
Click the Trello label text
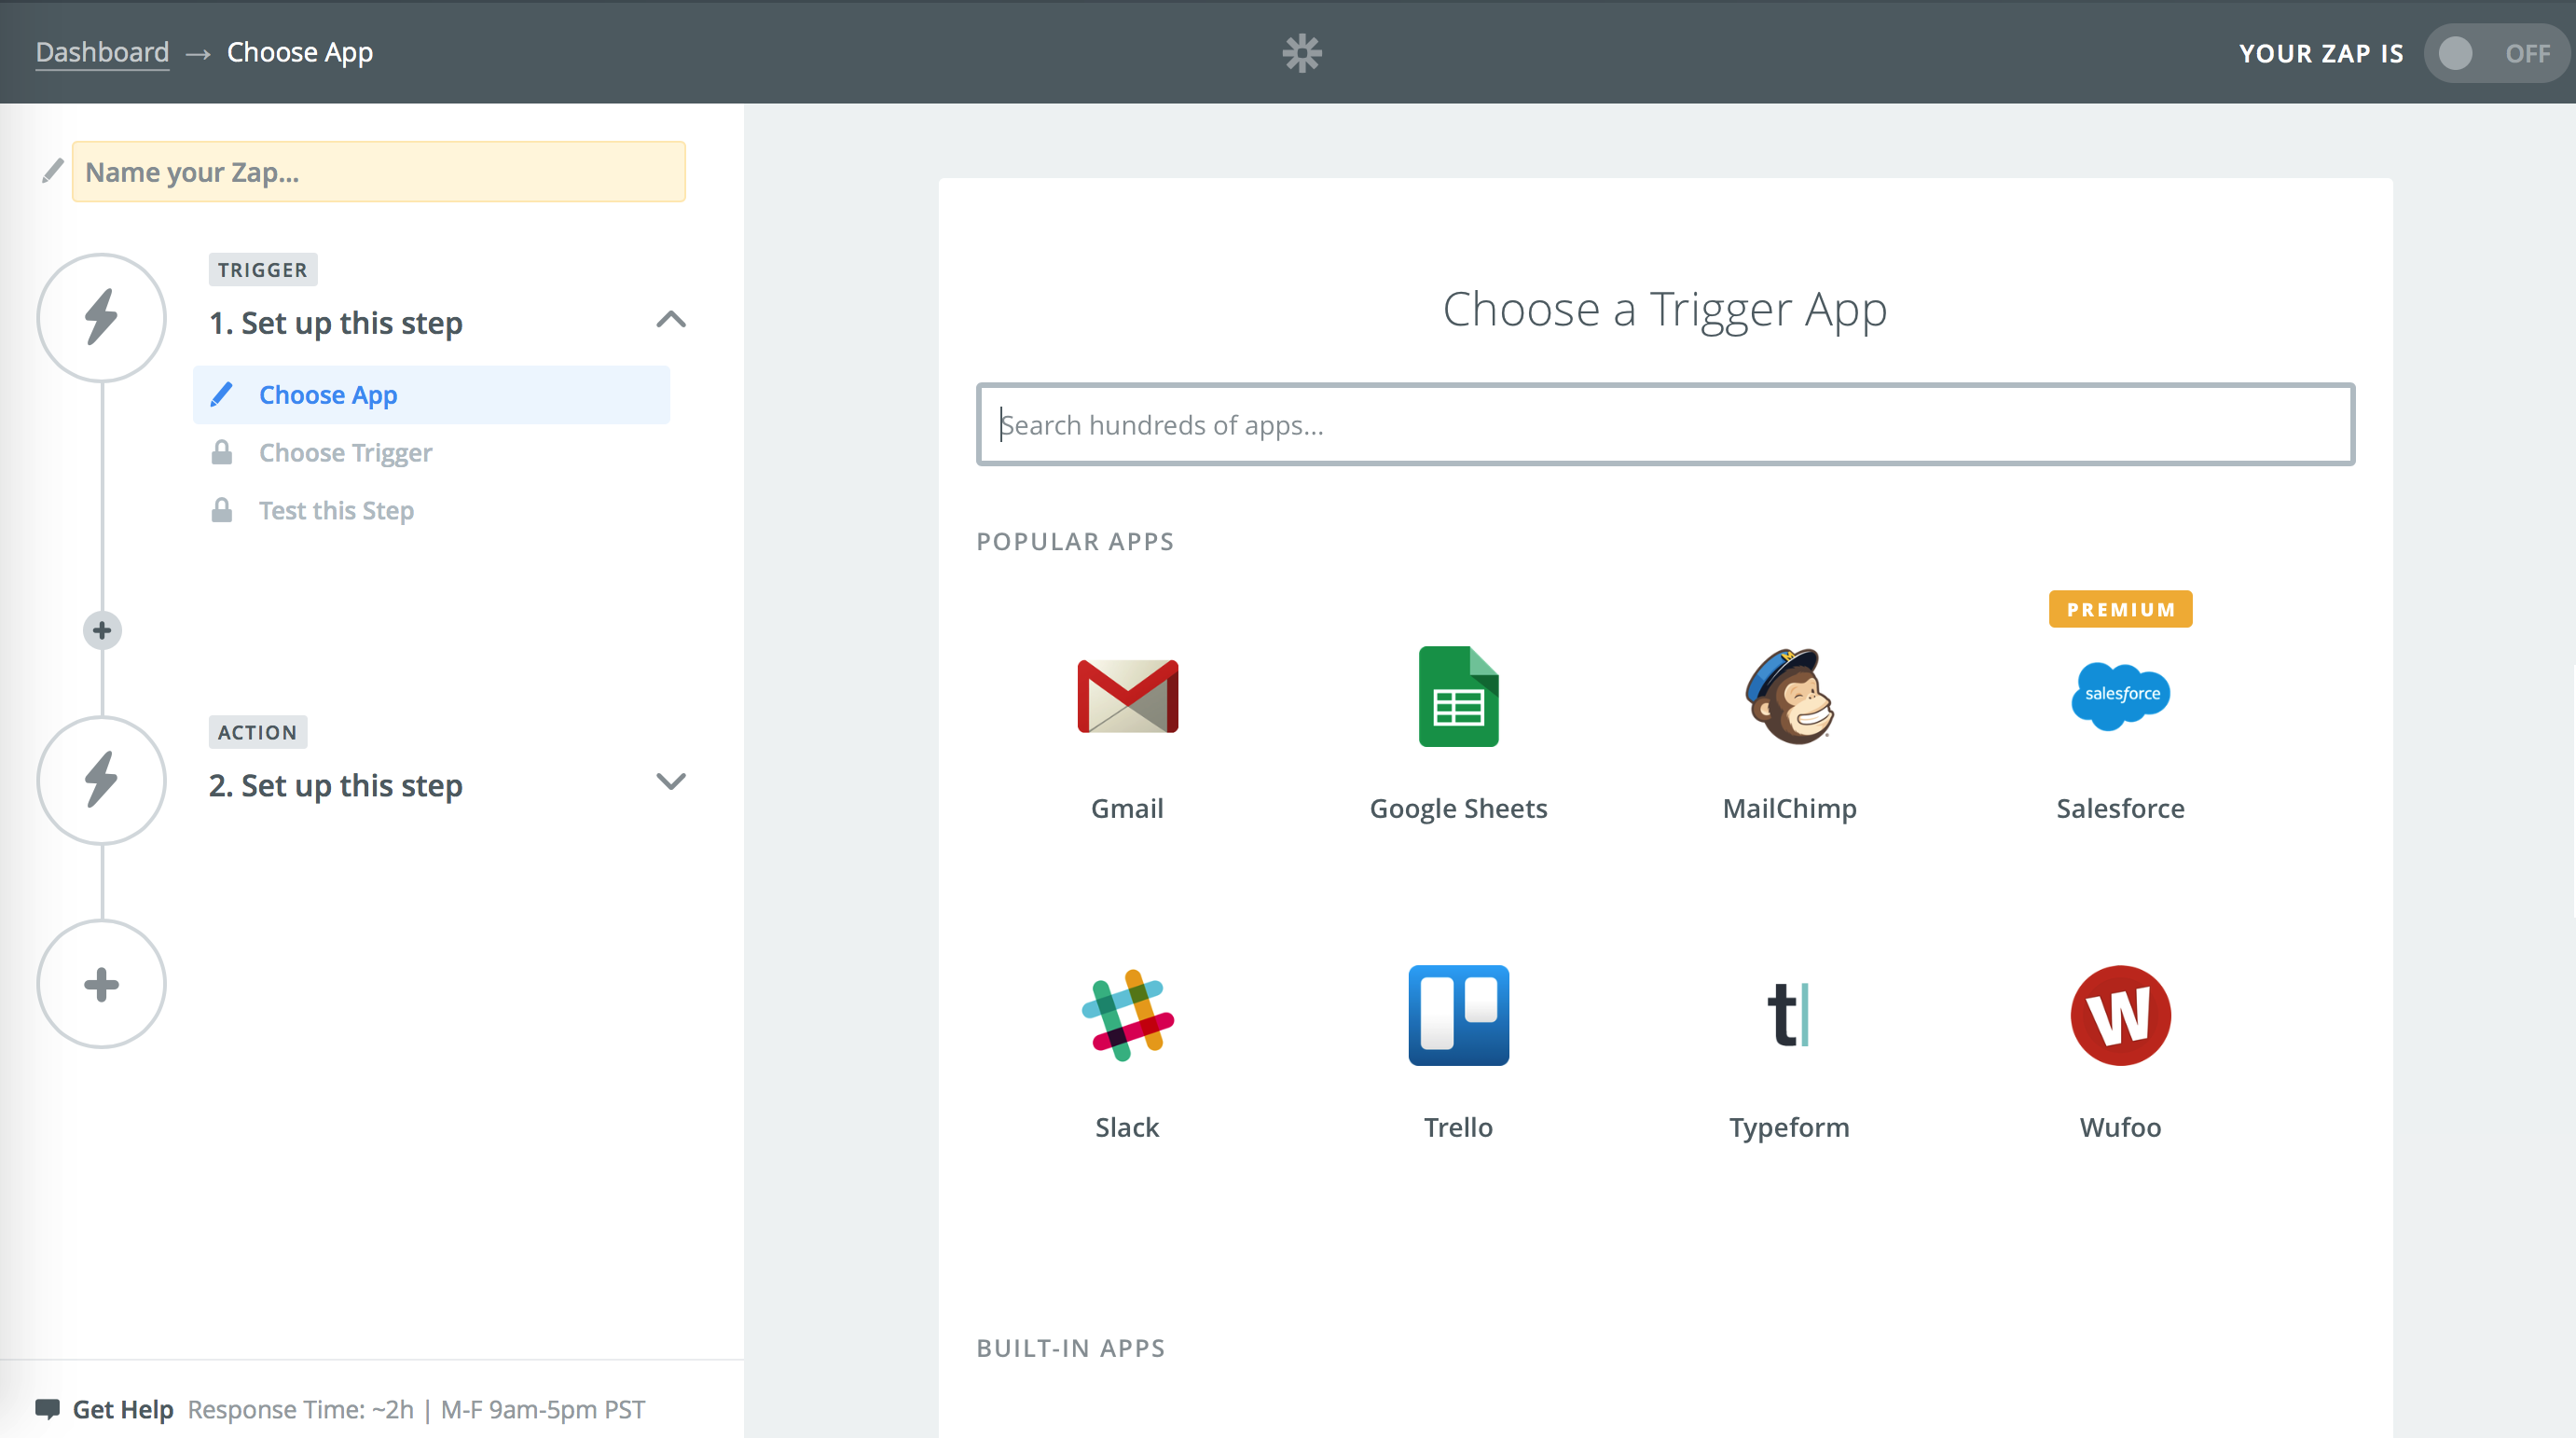(x=1458, y=1127)
